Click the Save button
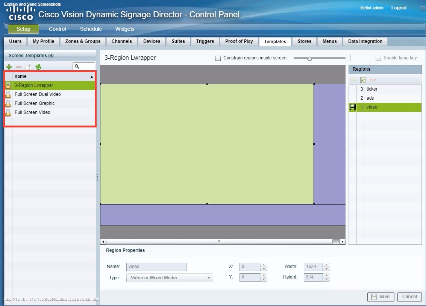Screen dimensions: 426x306 coord(381,297)
